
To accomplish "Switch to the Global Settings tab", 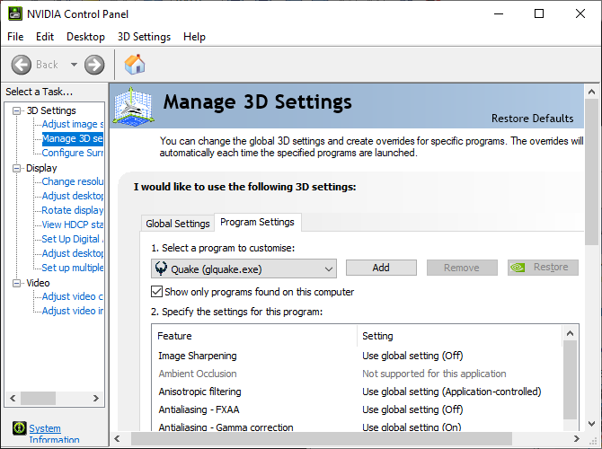I will click(x=178, y=224).
